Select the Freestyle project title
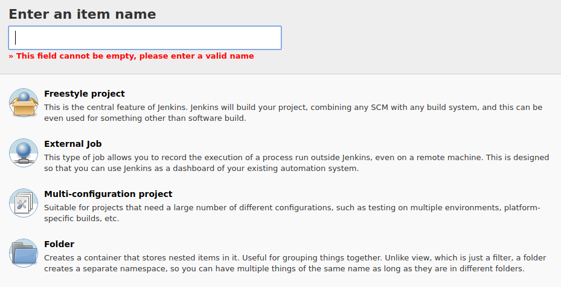 (85, 94)
